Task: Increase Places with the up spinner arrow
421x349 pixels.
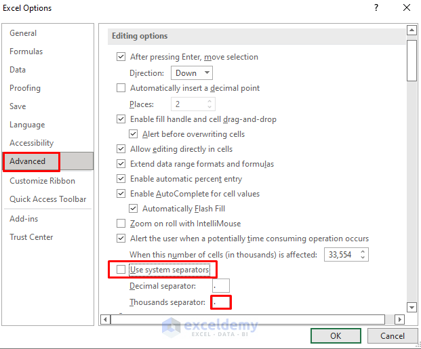Action: (x=209, y=101)
